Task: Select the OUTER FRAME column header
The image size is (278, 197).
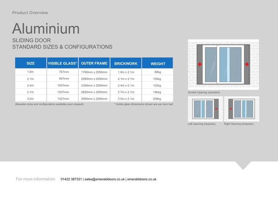Action: click(x=94, y=63)
